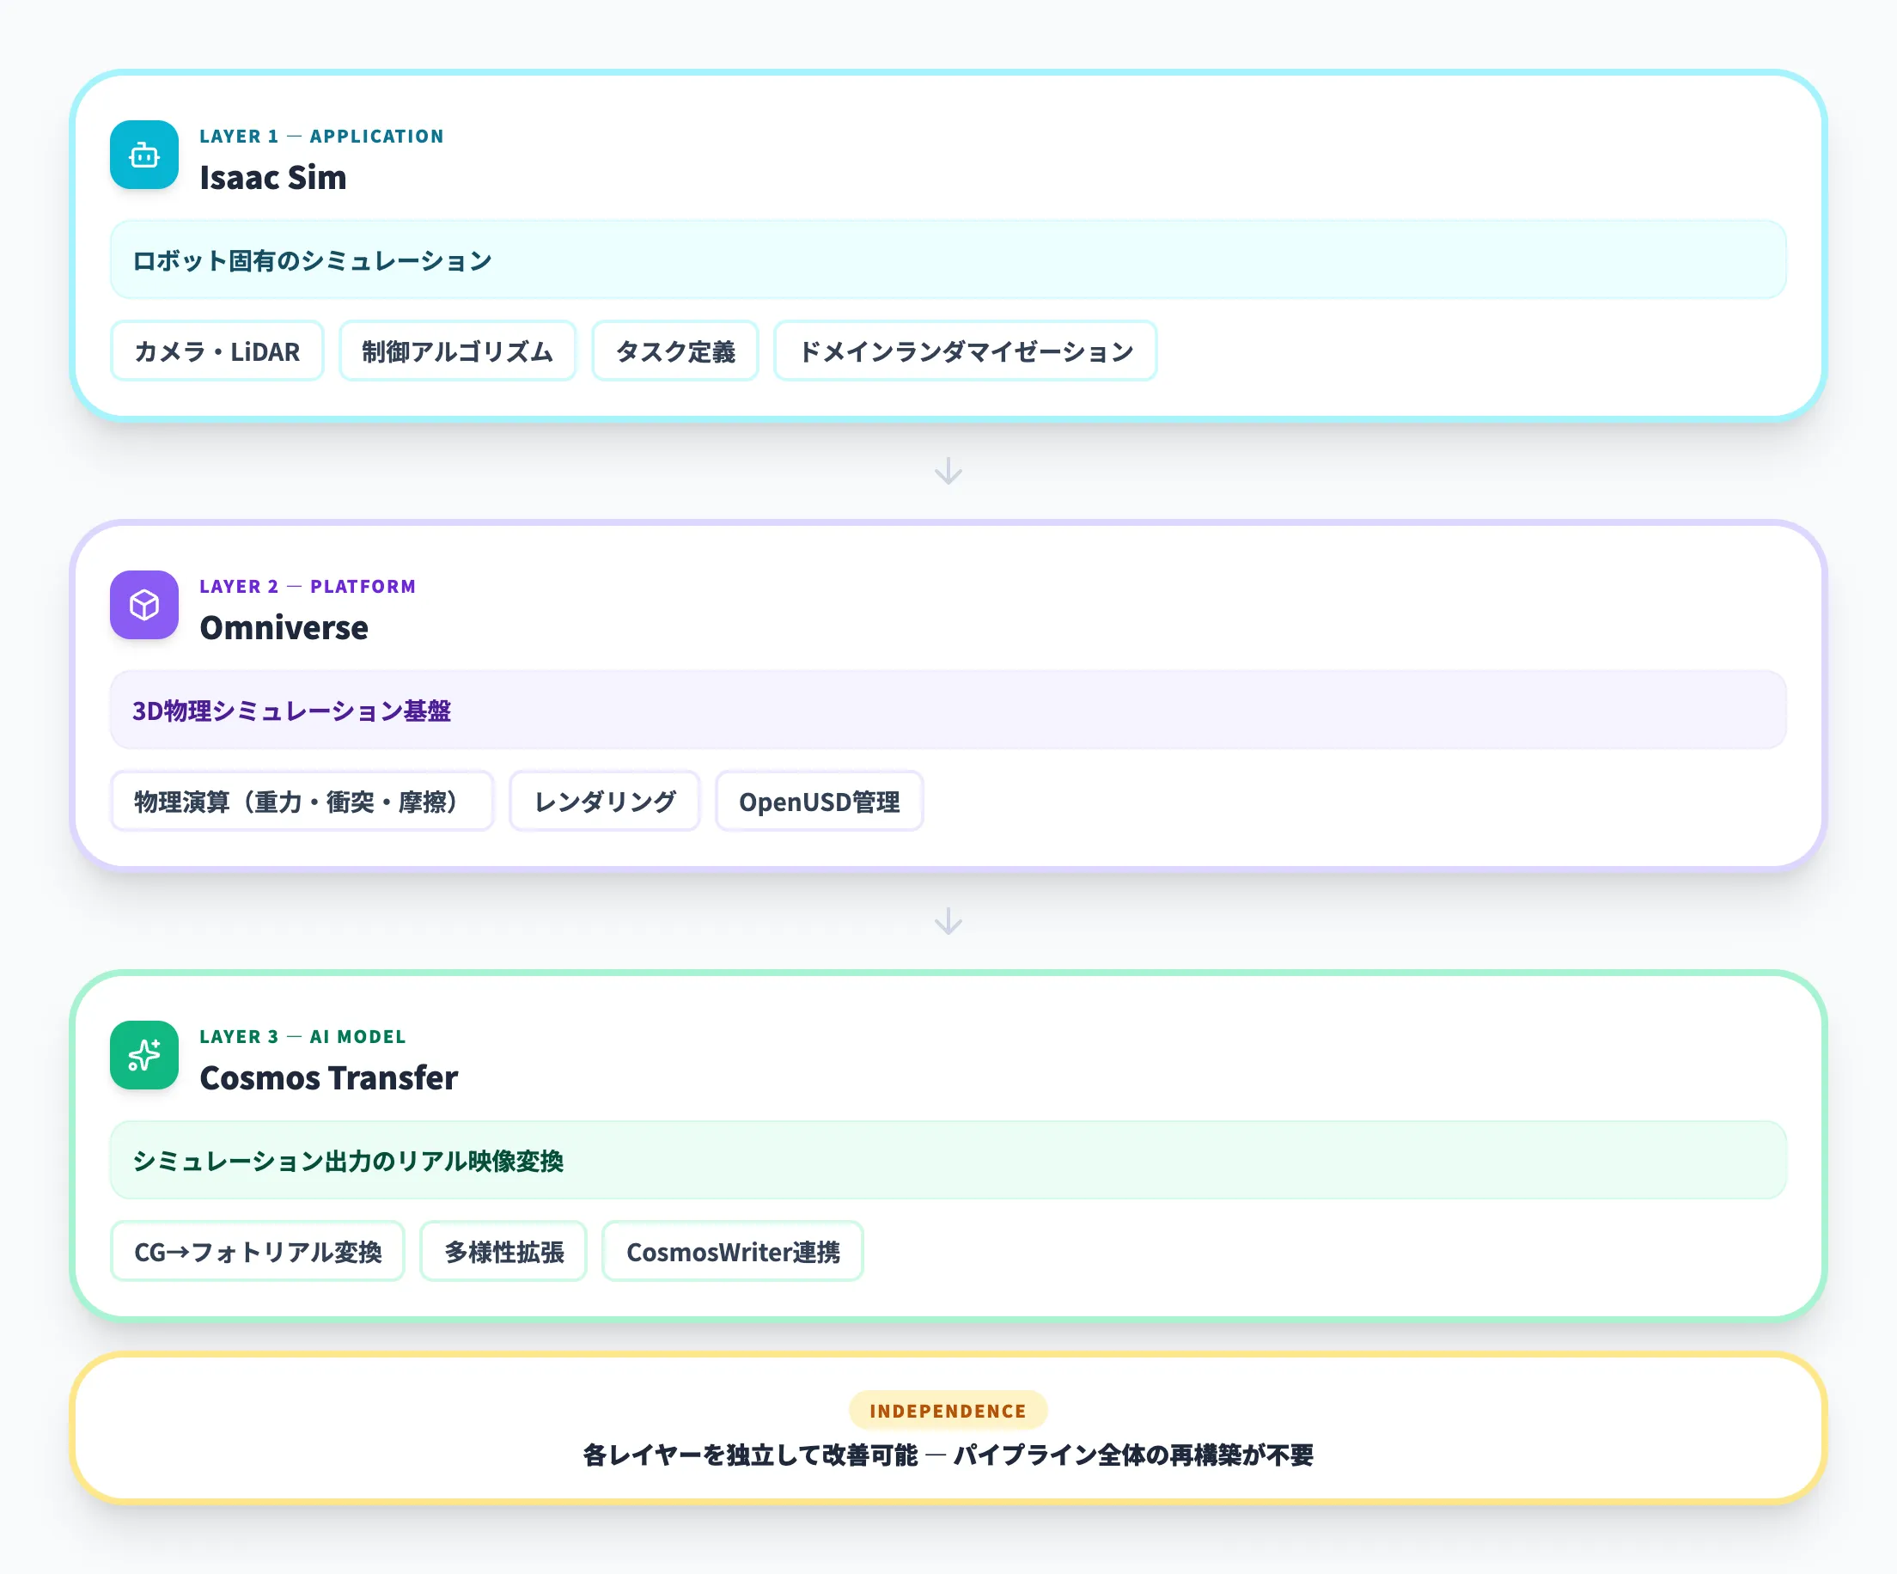1897x1574 pixels.
Task: Click the ドメインランダマイゼーション chip
Action: point(965,351)
